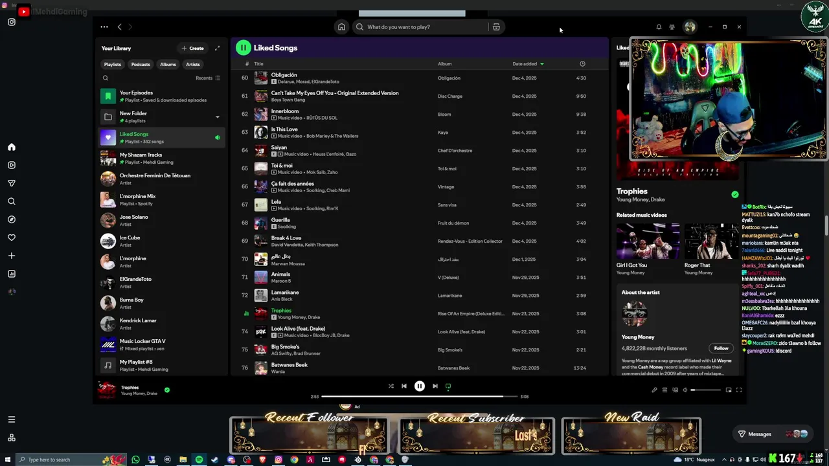This screenshot has height=466, width=829.
Task: Enter full screen mode
Action: [x=739, y=390]
